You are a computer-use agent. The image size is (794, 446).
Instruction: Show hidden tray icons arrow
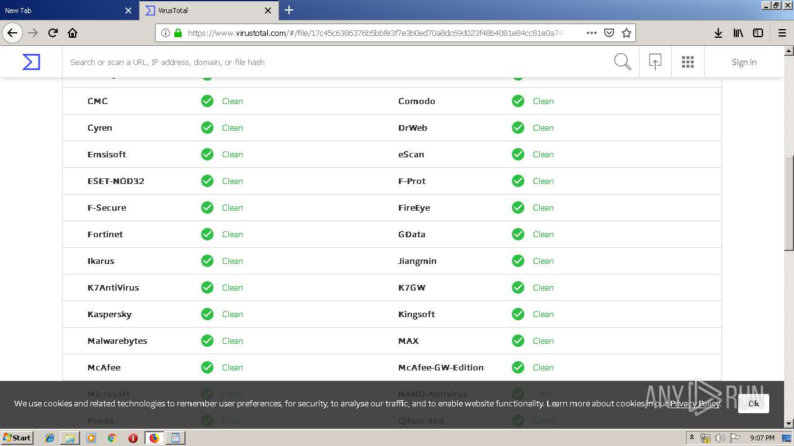[692, 438]
